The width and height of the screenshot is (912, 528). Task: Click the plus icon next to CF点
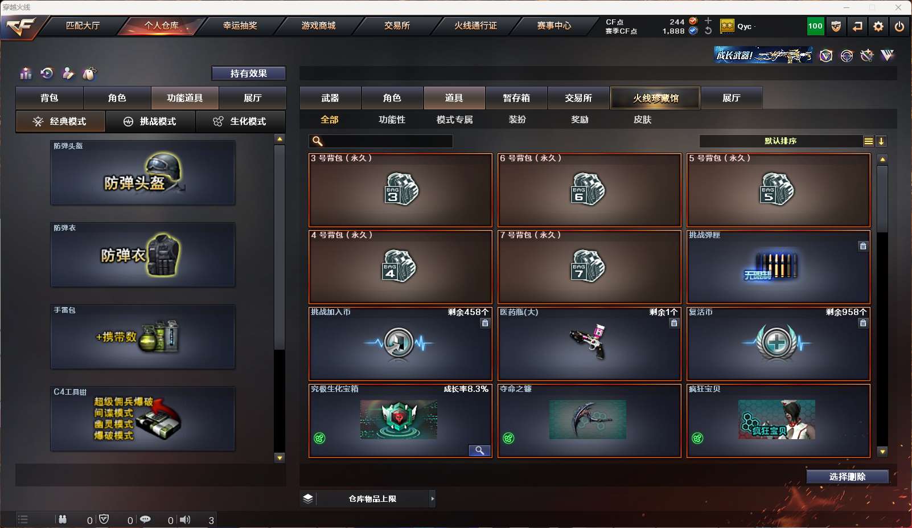point(708,21)
